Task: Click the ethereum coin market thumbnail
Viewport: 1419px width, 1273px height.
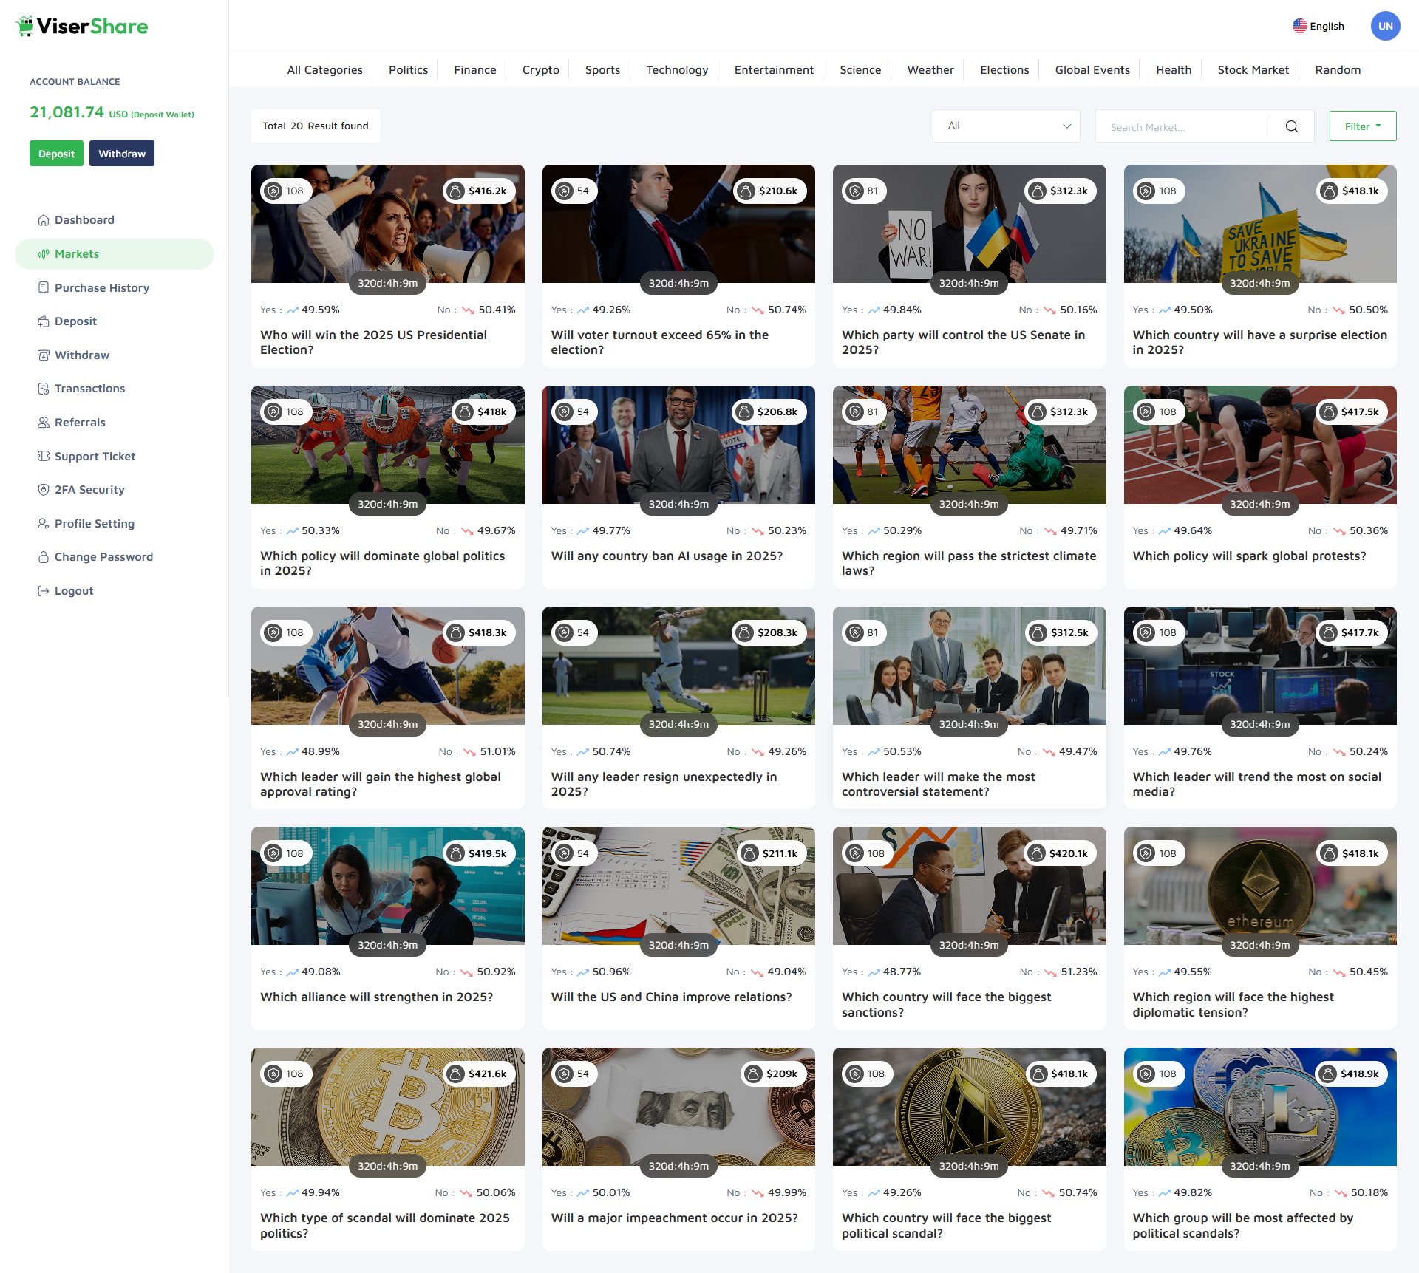Action: point(1259,886)
